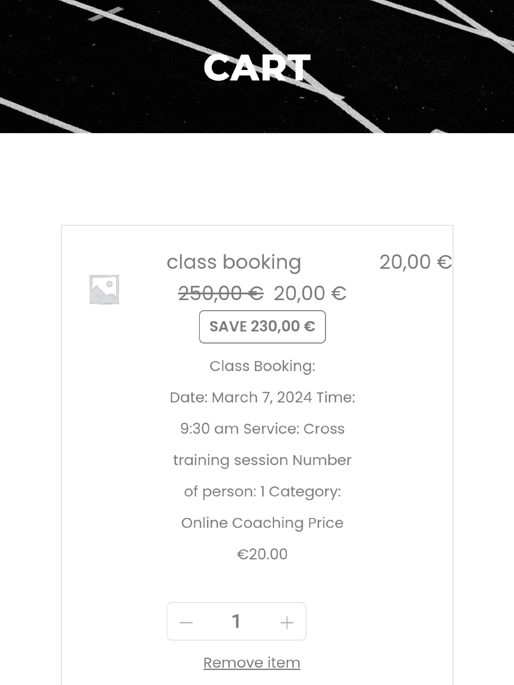The width and height of the screenshot is (514, 685).
Task: Increase quantity with the plus button
Action: pyautogui.click(x=287, y=622)
